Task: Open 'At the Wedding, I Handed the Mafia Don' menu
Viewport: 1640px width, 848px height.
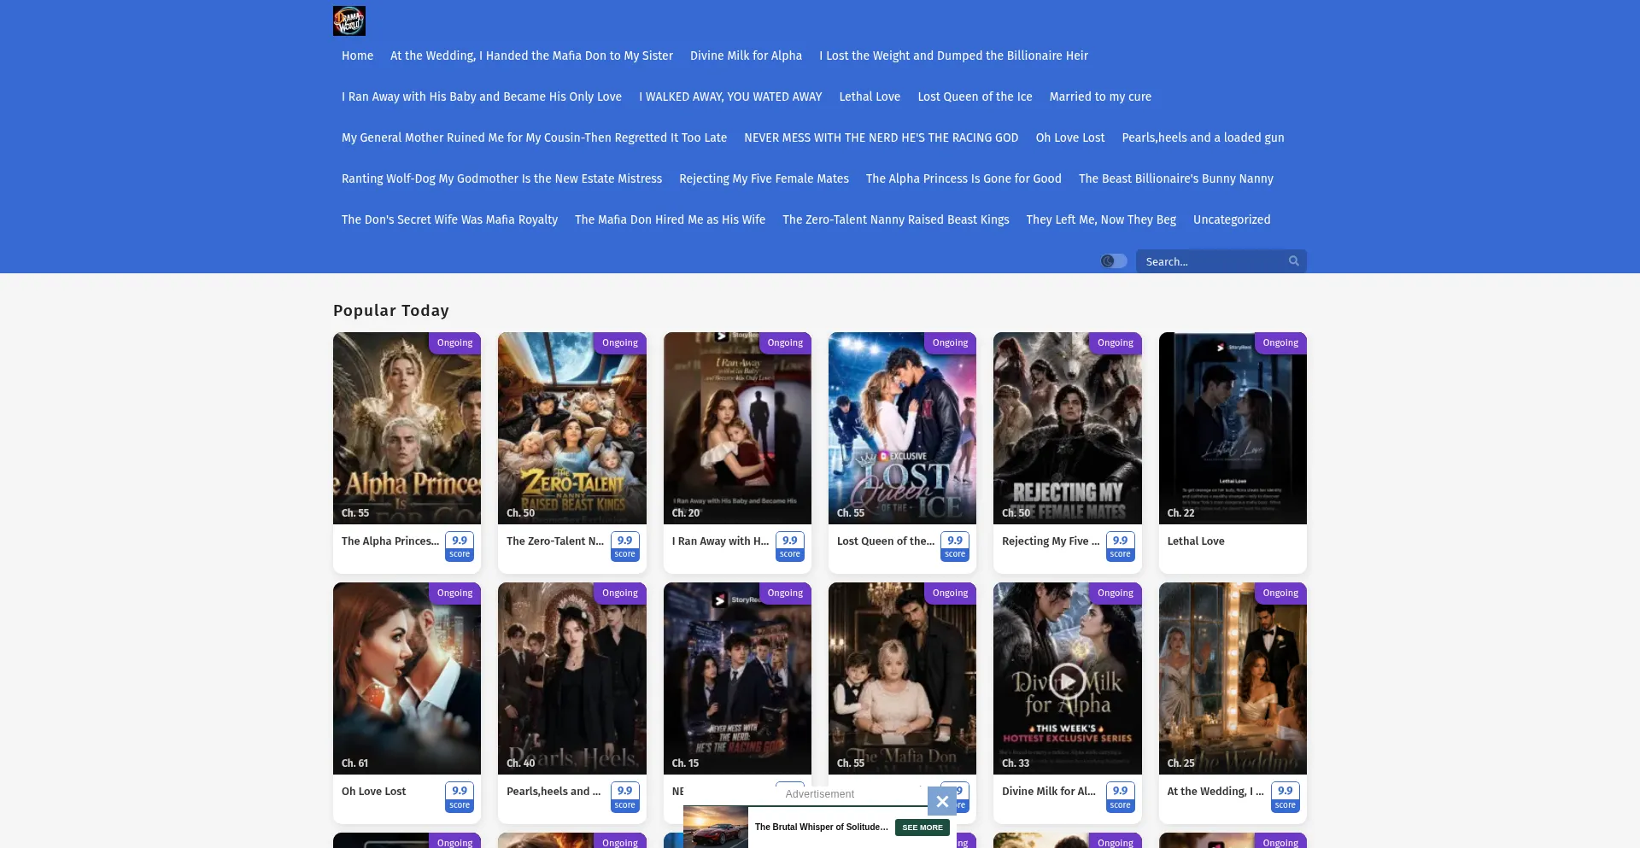Action: [x=531, y=56]
